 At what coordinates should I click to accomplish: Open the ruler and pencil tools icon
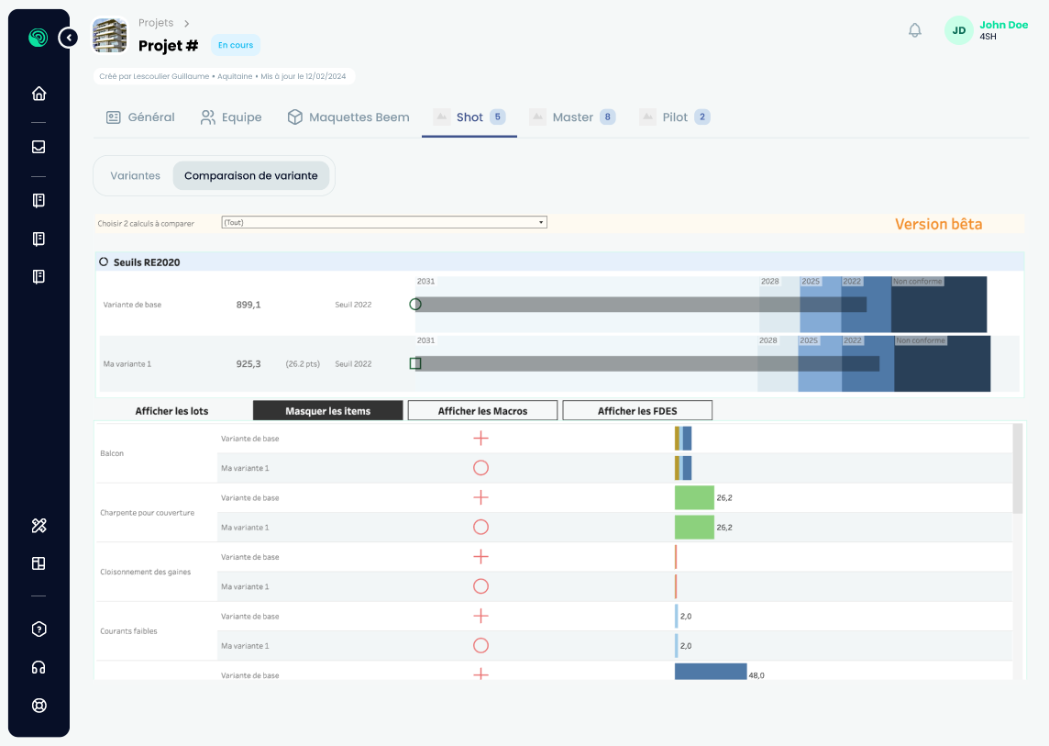(39, 526)
